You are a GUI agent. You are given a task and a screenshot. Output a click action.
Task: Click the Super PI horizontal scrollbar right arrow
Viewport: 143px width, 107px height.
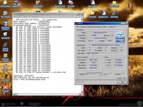coord(80,94)
